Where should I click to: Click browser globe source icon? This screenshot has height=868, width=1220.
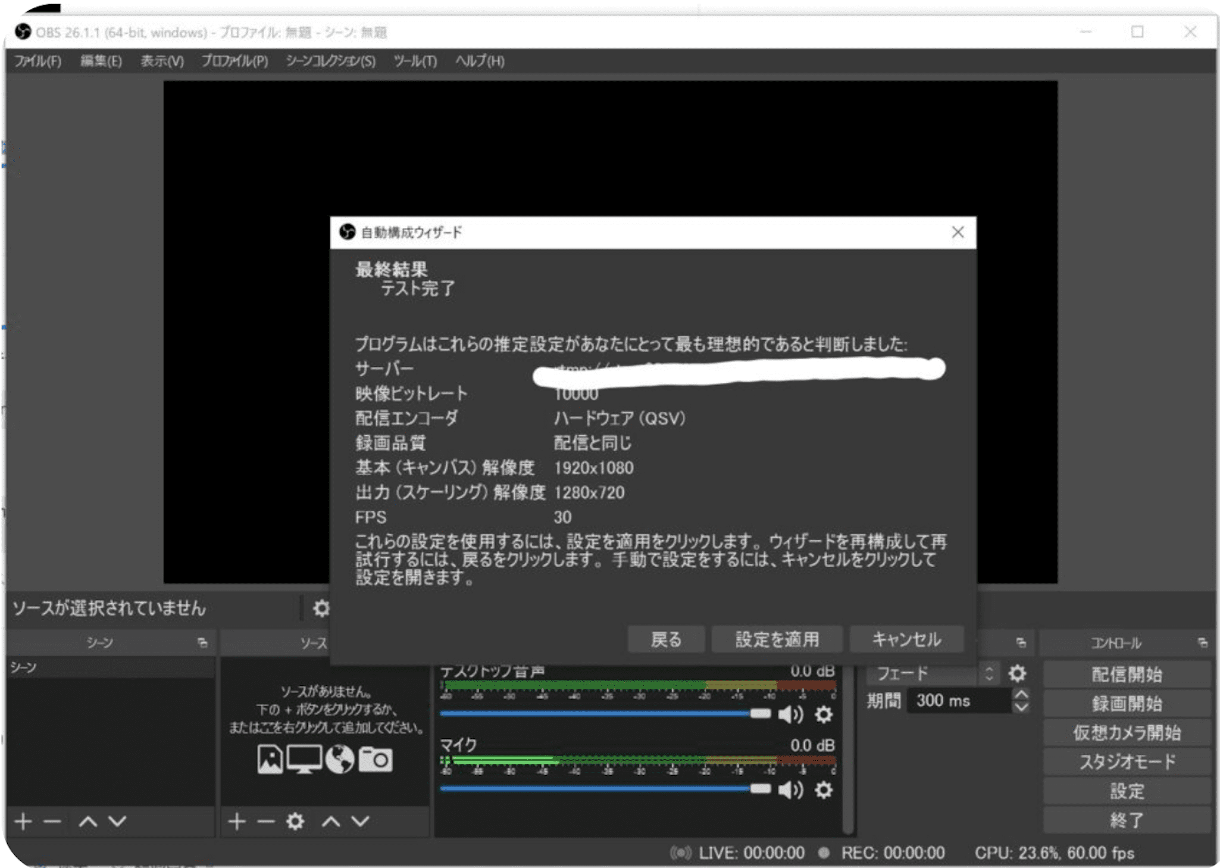340,760
